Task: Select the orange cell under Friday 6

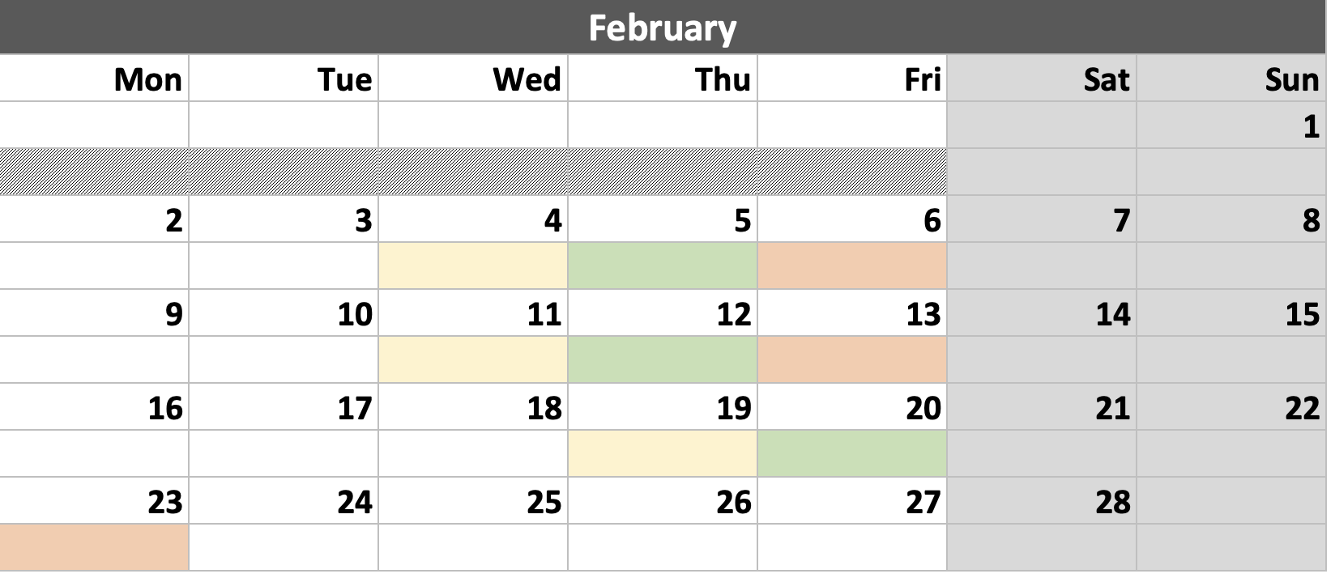Action: click(x=852, y=266)
